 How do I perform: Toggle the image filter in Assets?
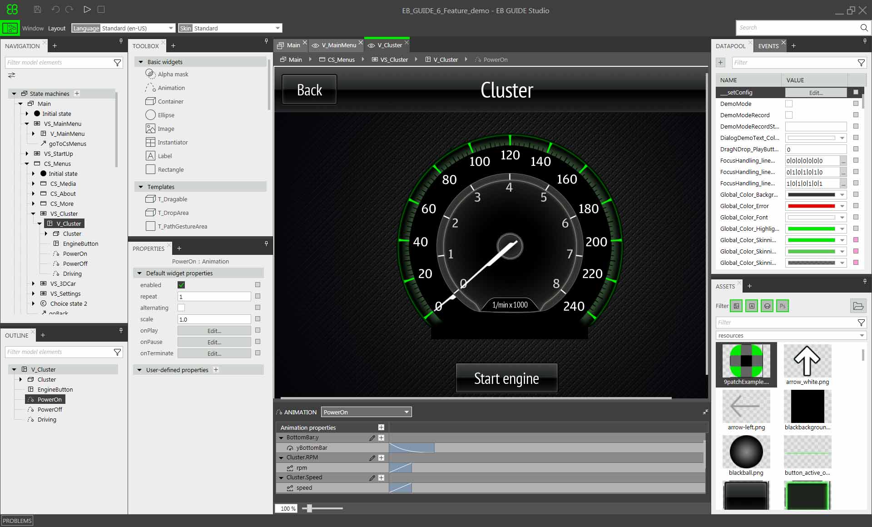tap(737, 306)
